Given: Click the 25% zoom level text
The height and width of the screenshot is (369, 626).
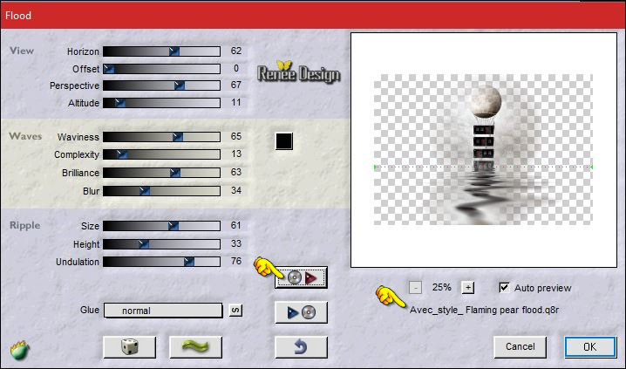Looking at the screenshot, I should 441,288.
